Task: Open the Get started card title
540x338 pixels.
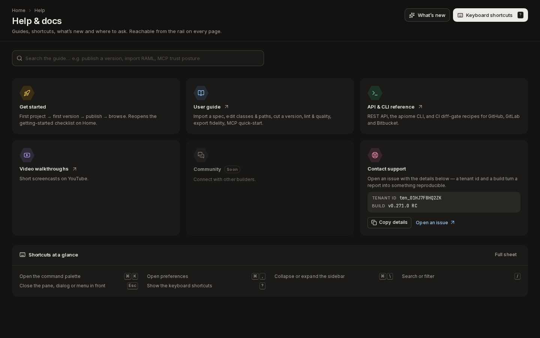Action: 33,107
